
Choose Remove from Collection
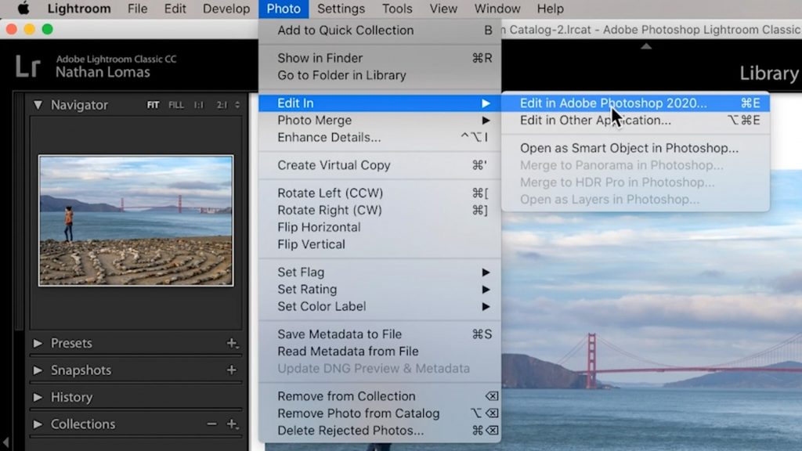click(380, 396)
